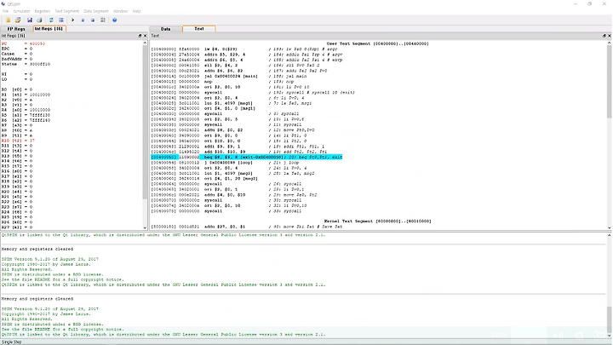
Task: Close the Int Regs panel
Action: pyautogui.click(x=145, y=36)
